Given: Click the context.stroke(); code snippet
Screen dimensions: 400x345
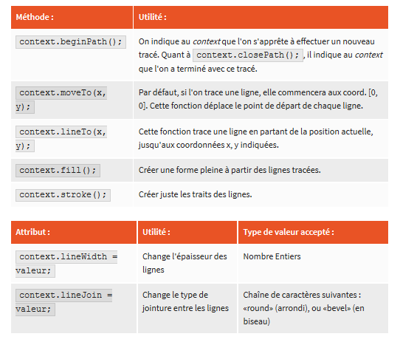Looking at the screenshot, I should 63,195.
